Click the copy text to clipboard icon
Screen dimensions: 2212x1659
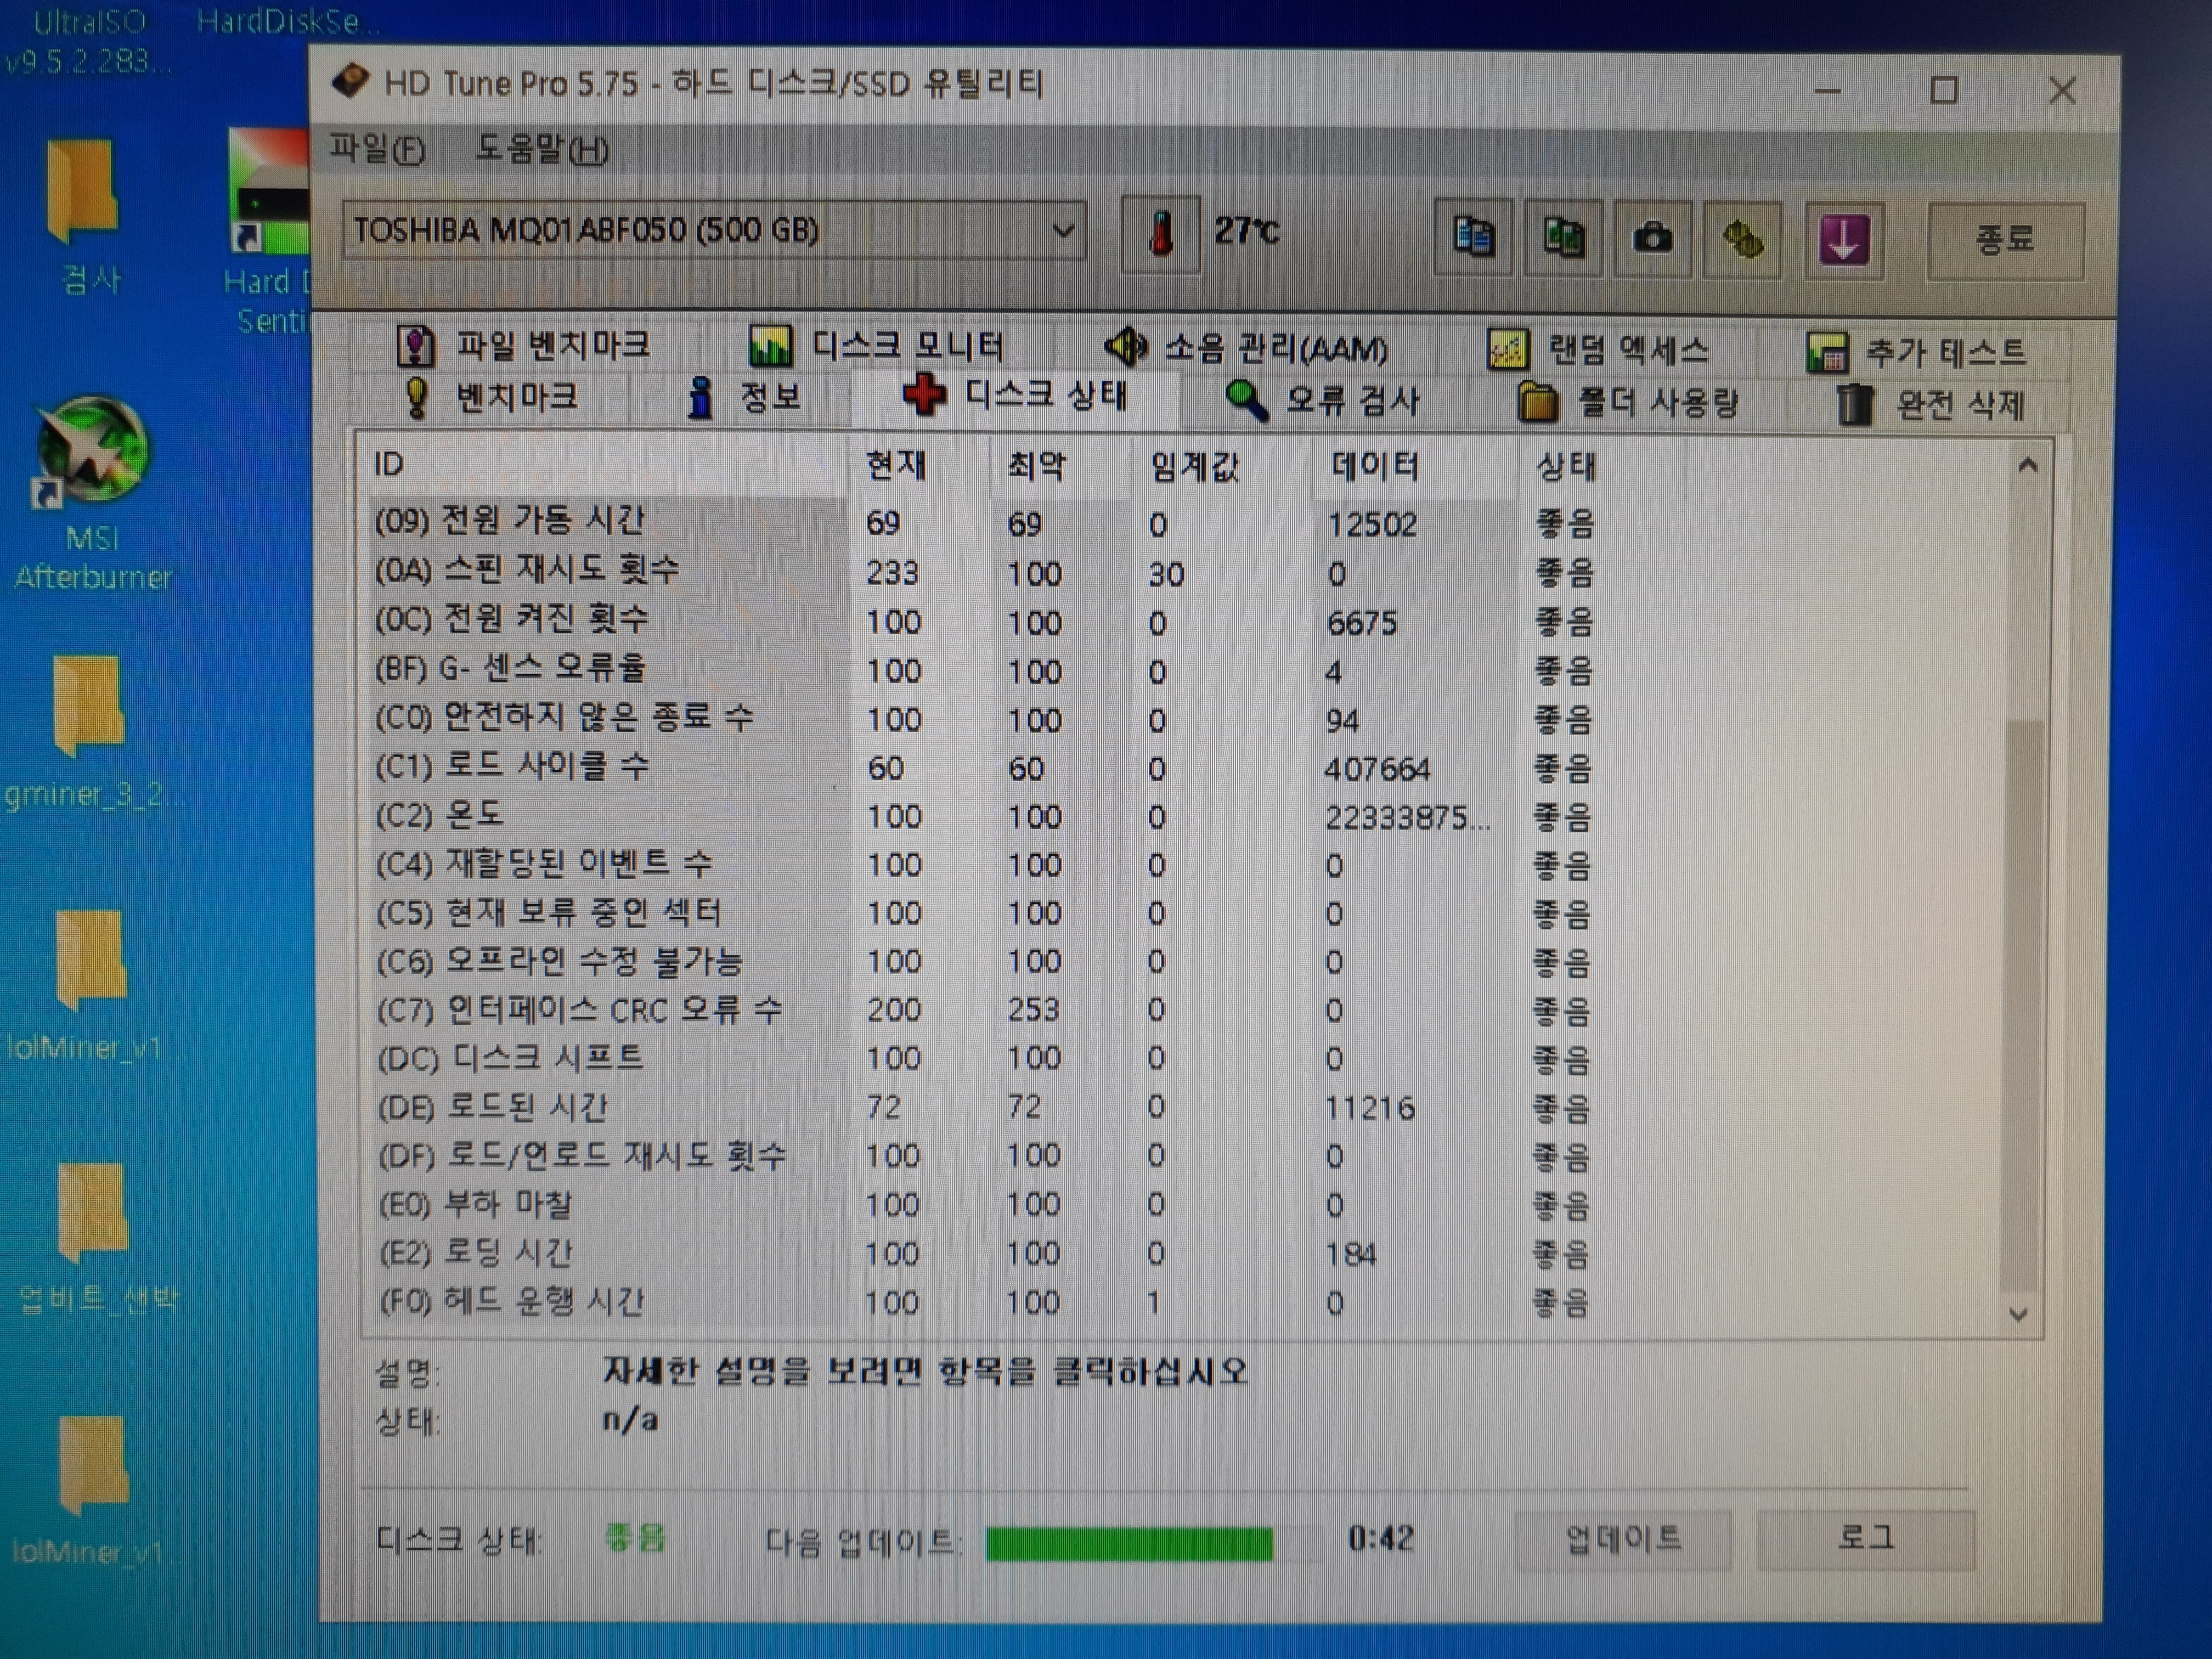point(1472,237)
